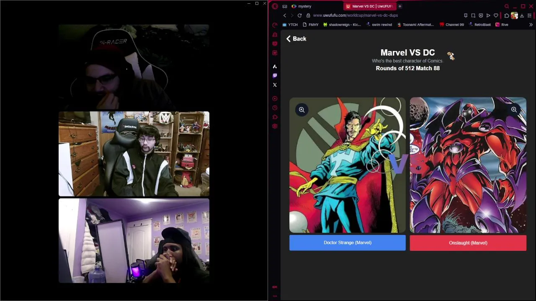The height and width of the screenshot is (301, 536).
Task: Open the sidebar 'M' panel icon
Action: [275, 53]
